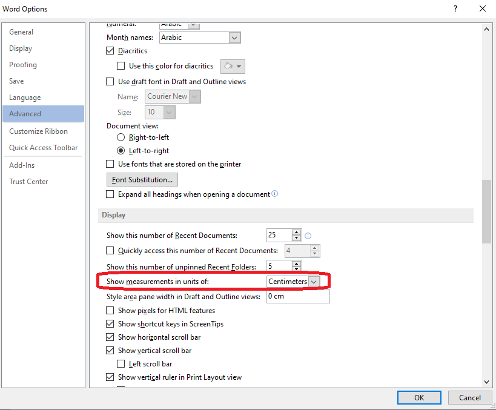
Task: Open the Trust Center settings
Action: [28, 181]
